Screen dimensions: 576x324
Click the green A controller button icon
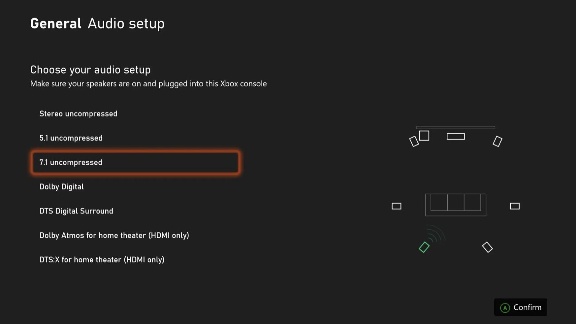505,308
